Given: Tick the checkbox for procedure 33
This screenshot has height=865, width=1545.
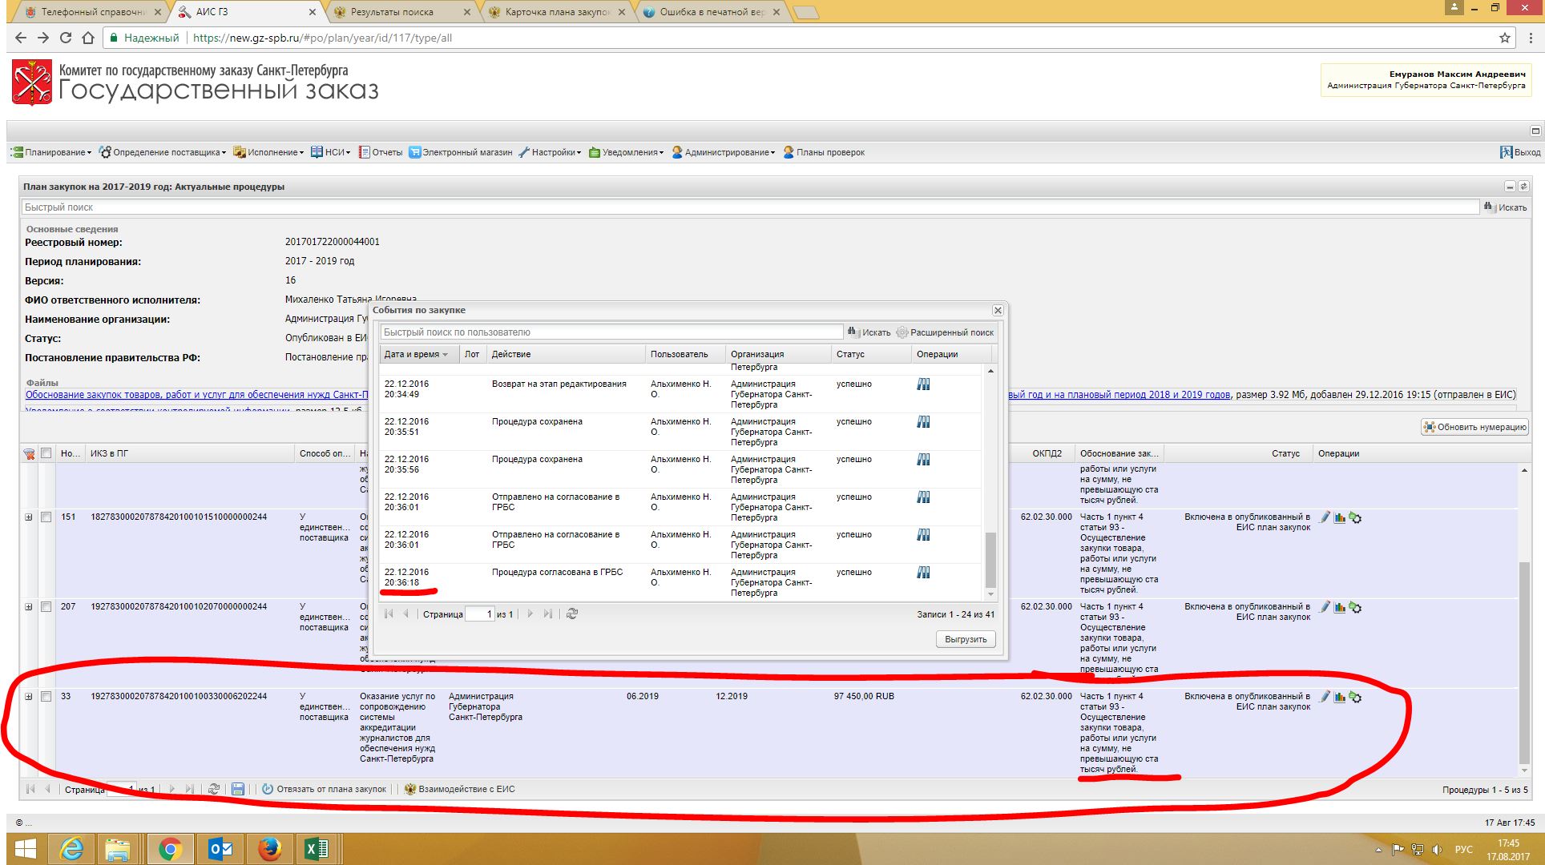Looking at the screenshot, I should point(46,696).
